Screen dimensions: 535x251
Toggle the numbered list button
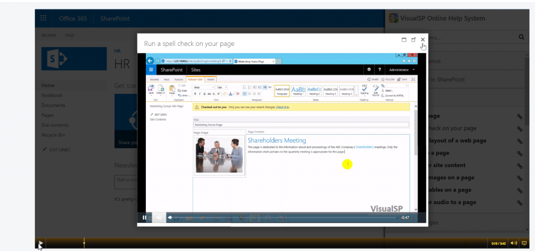click(x=250, y=87)
